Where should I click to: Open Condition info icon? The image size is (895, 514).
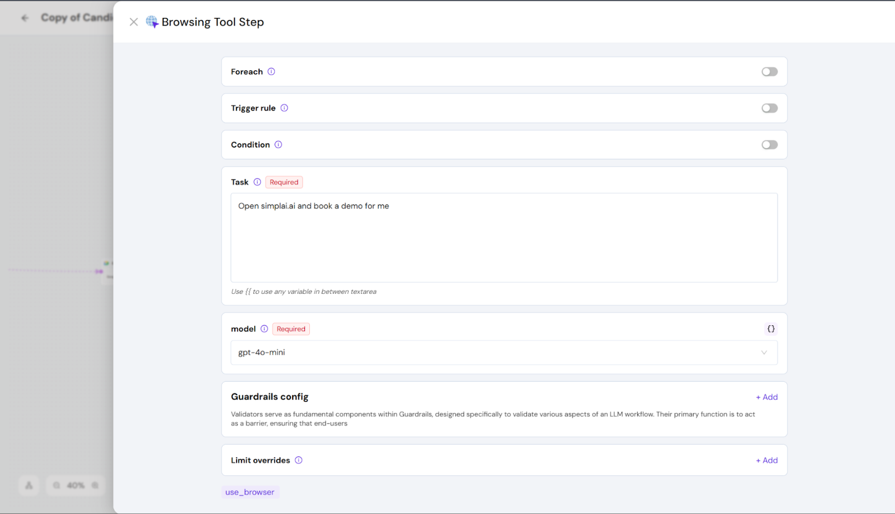click(x=278, y=145)
